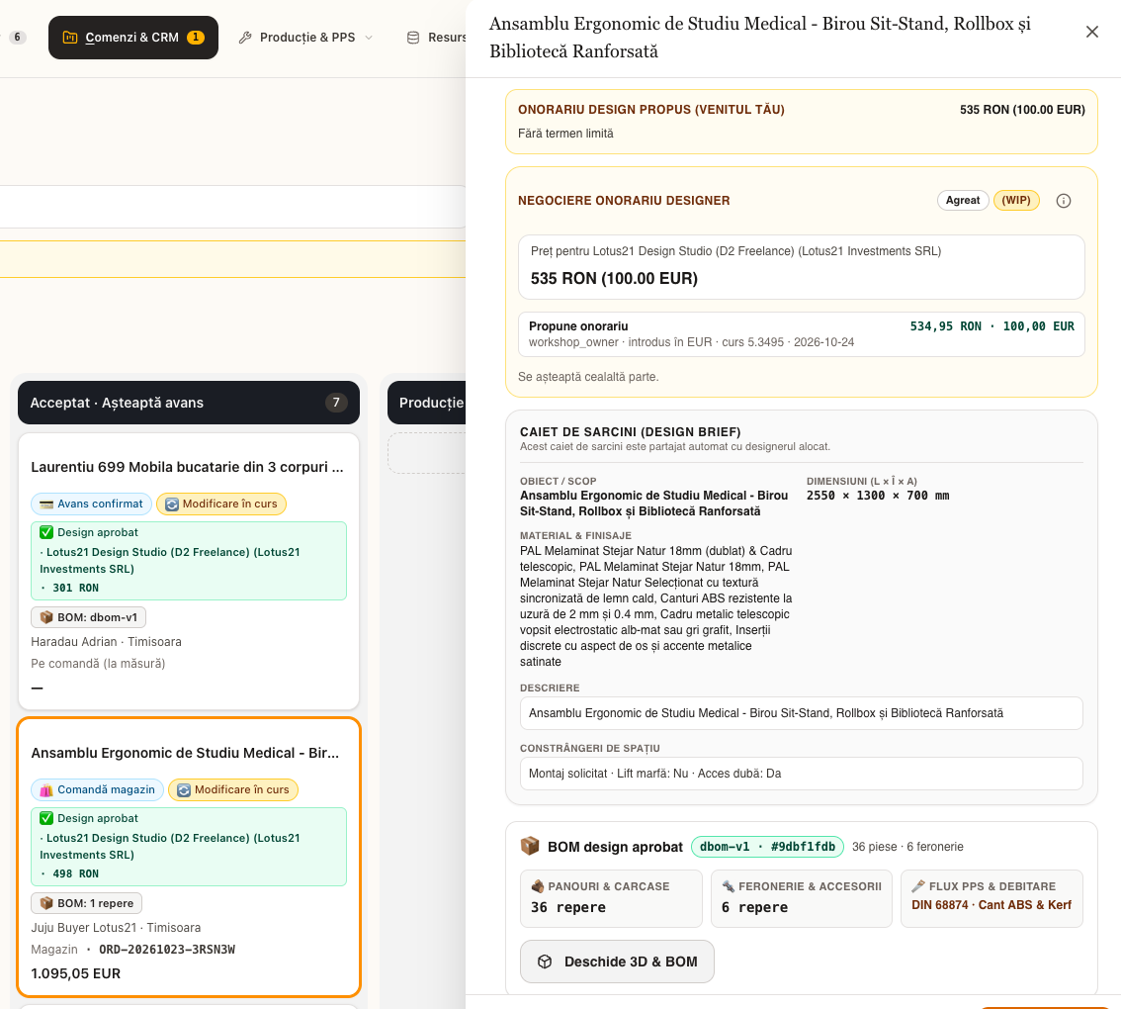Click the Deschide 3D & BOM button

click(x=617, y=962)
